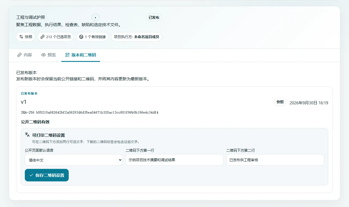Select the 版本和二维码 tab
This screenshot has height=207, width=349.
[81, 55]
